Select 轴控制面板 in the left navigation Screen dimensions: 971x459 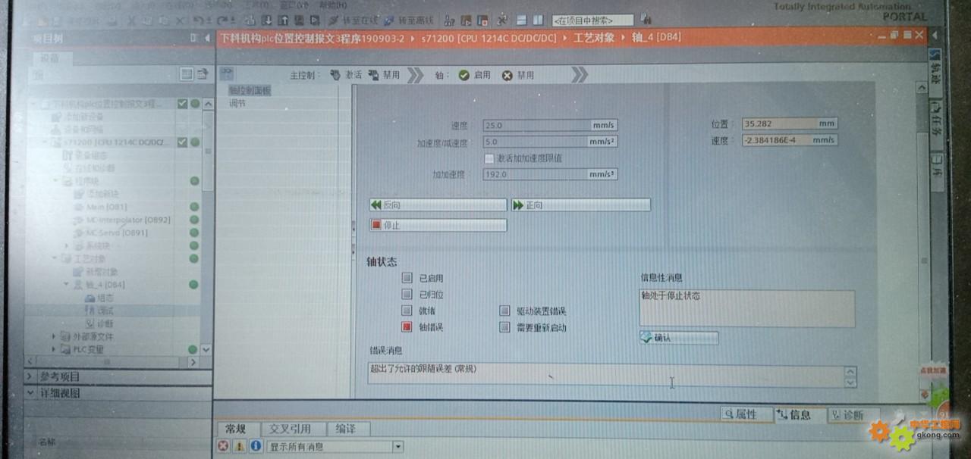[x=250, y=91]
